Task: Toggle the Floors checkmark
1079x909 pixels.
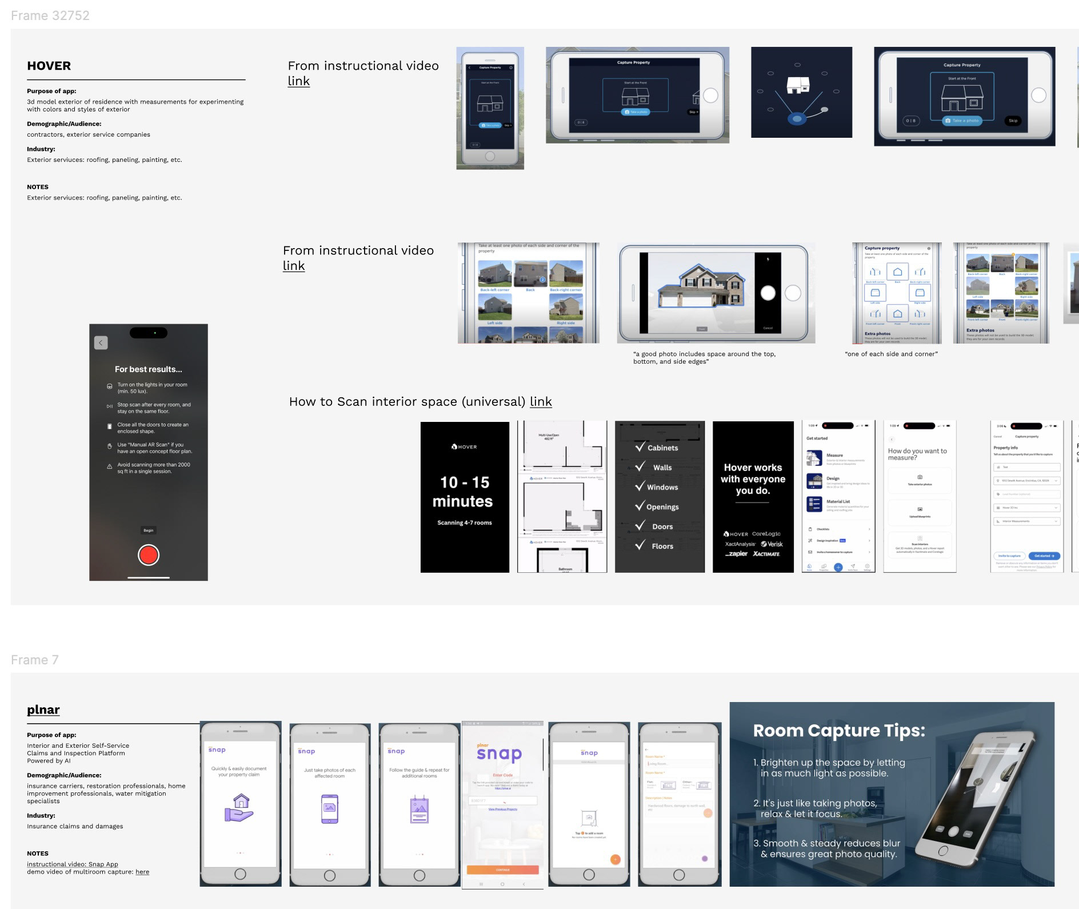Action: coord(640,545)
